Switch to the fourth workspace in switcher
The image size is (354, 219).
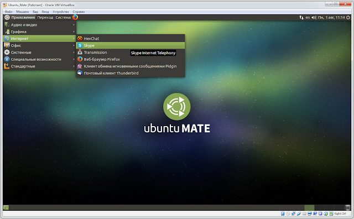[x=339, y=207]
